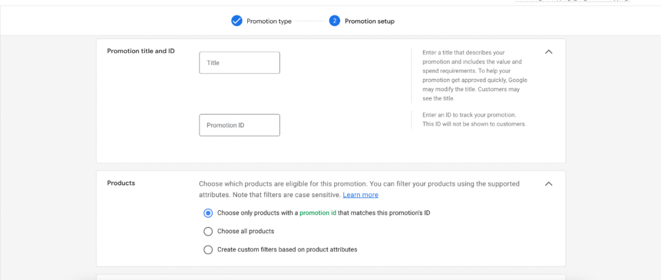The width and height of the screenshot is (661, 280).
Task: Click the Promotion type checkmark icon
Action: [x=236, y=21]
